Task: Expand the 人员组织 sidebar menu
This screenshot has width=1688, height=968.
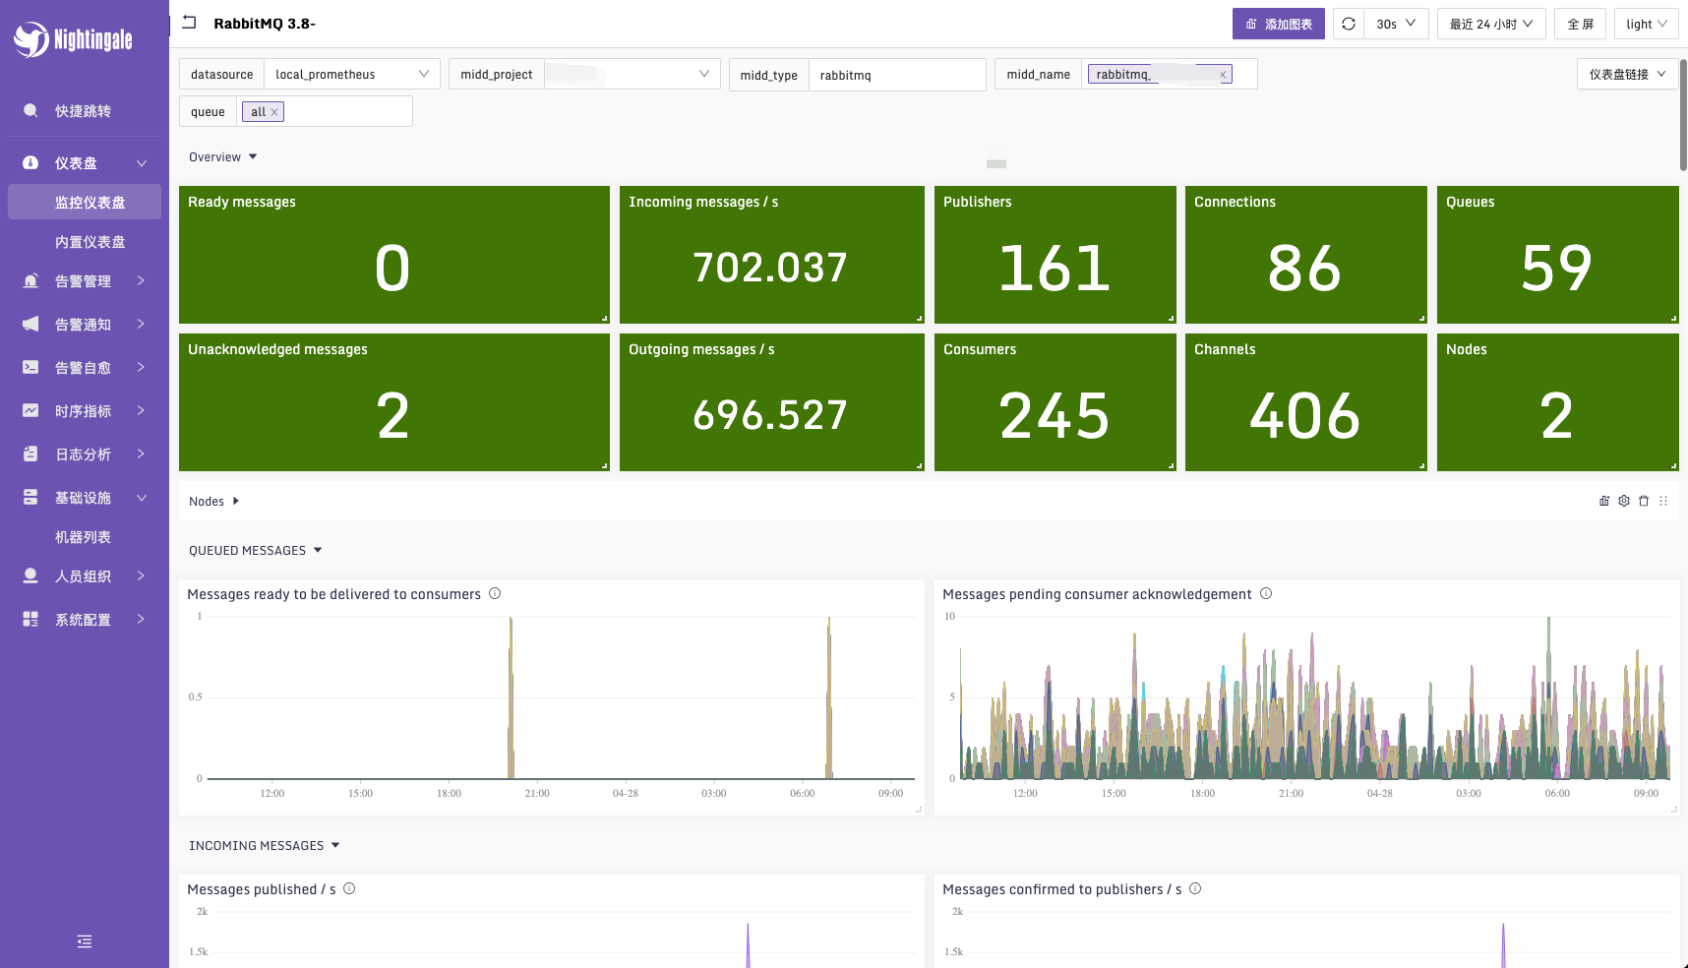Action: click(x=85, y=575)
